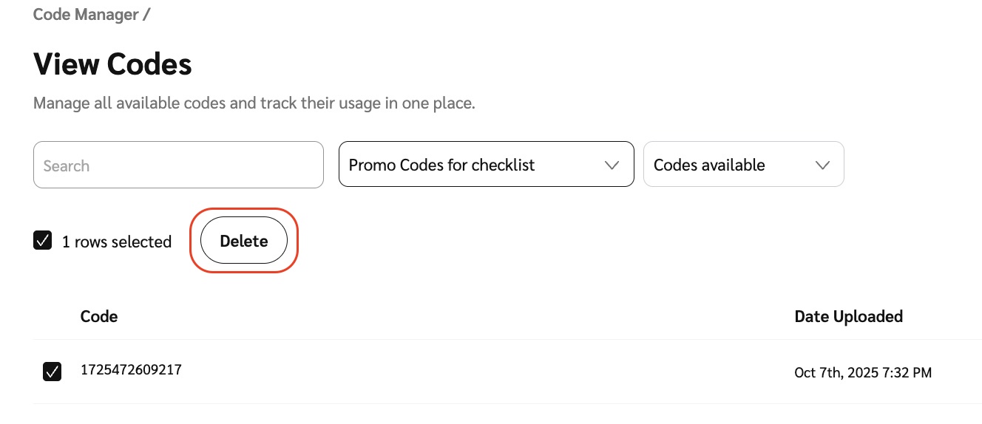Click the "1 rows selected" label
Viewport: 982px width, 424px height.
pos(117,242)
